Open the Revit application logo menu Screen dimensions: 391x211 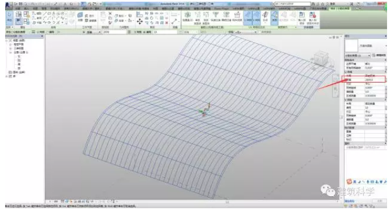coord(8,5)
